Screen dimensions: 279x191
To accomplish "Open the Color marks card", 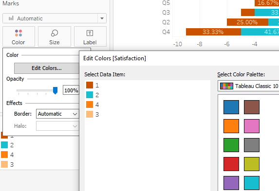I will pyautogui.click(x=19, y=36).
